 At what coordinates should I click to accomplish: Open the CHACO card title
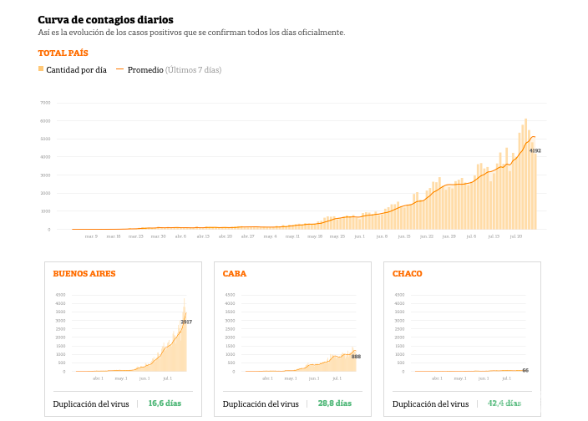pos(407,273)
